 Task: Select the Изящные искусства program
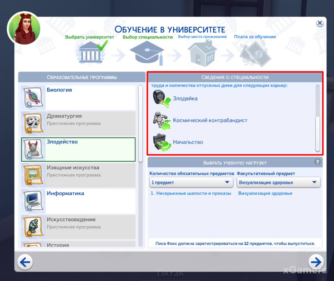pos(78,175)
